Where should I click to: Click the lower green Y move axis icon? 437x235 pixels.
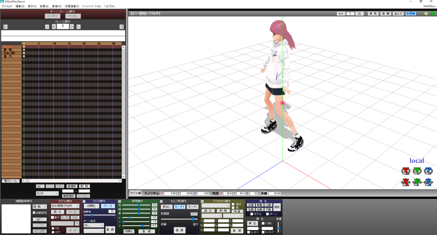tap(417, 182)
